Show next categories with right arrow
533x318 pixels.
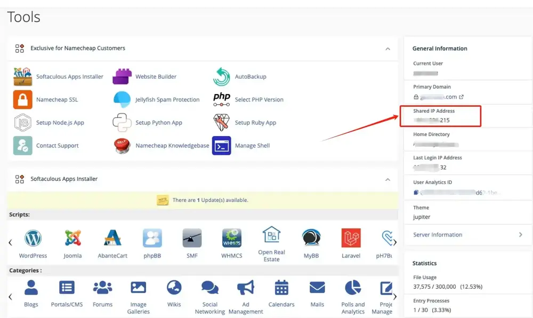coord(395,297)
